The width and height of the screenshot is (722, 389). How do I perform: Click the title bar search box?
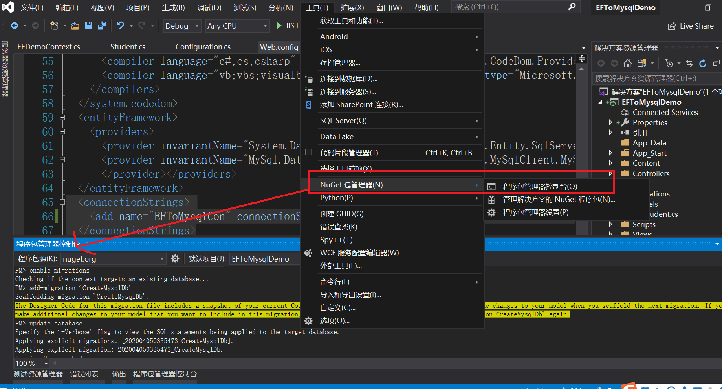click(x=516, y=7)
